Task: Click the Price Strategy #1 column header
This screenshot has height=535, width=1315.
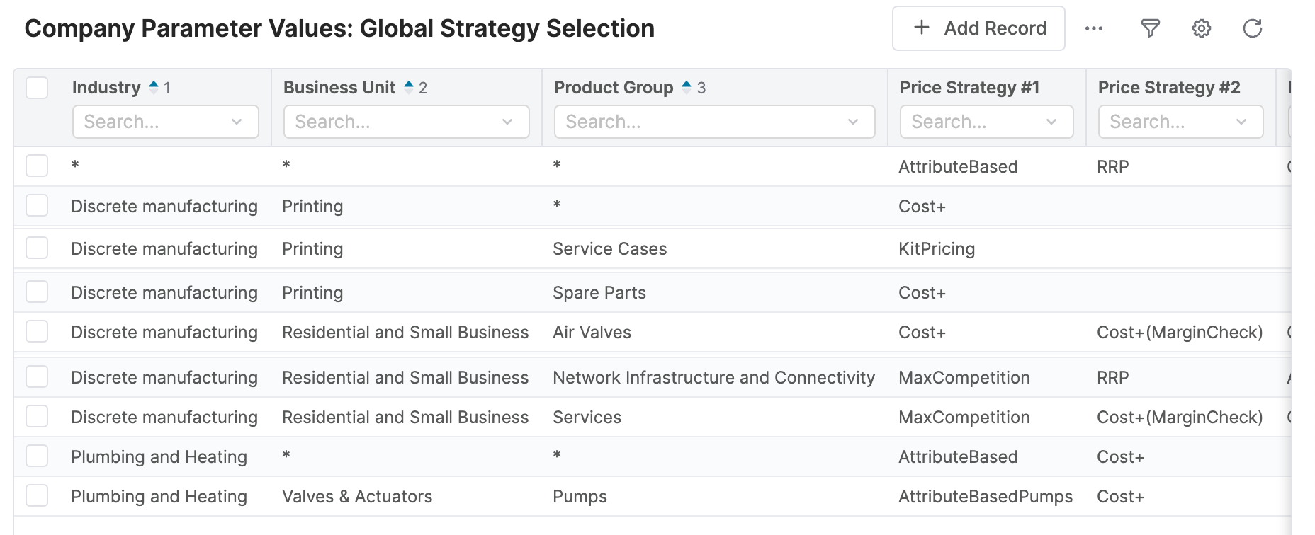Action: point(969,88)
